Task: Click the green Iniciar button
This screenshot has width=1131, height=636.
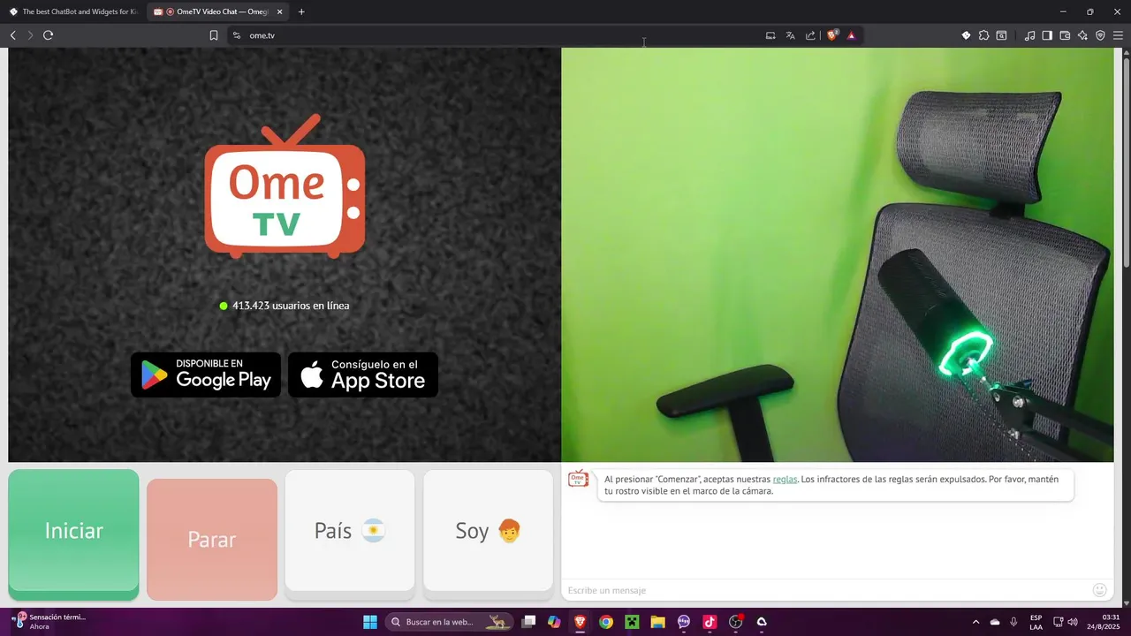Action: [x=73, y=534]
